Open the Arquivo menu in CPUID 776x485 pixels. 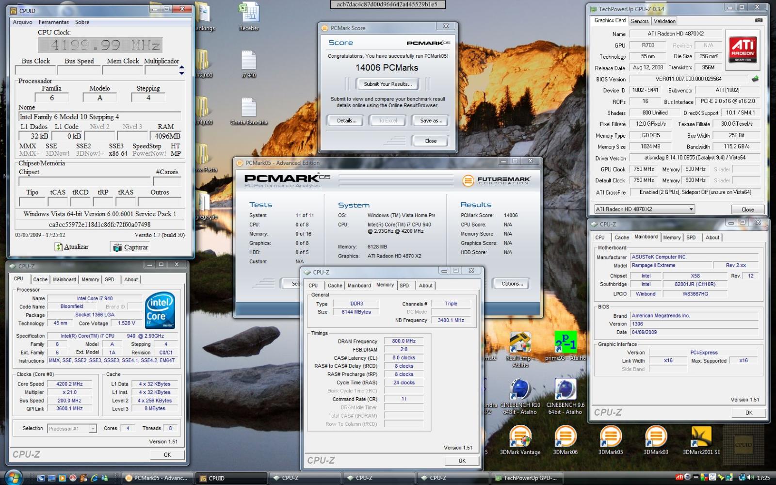click(22, 22)
